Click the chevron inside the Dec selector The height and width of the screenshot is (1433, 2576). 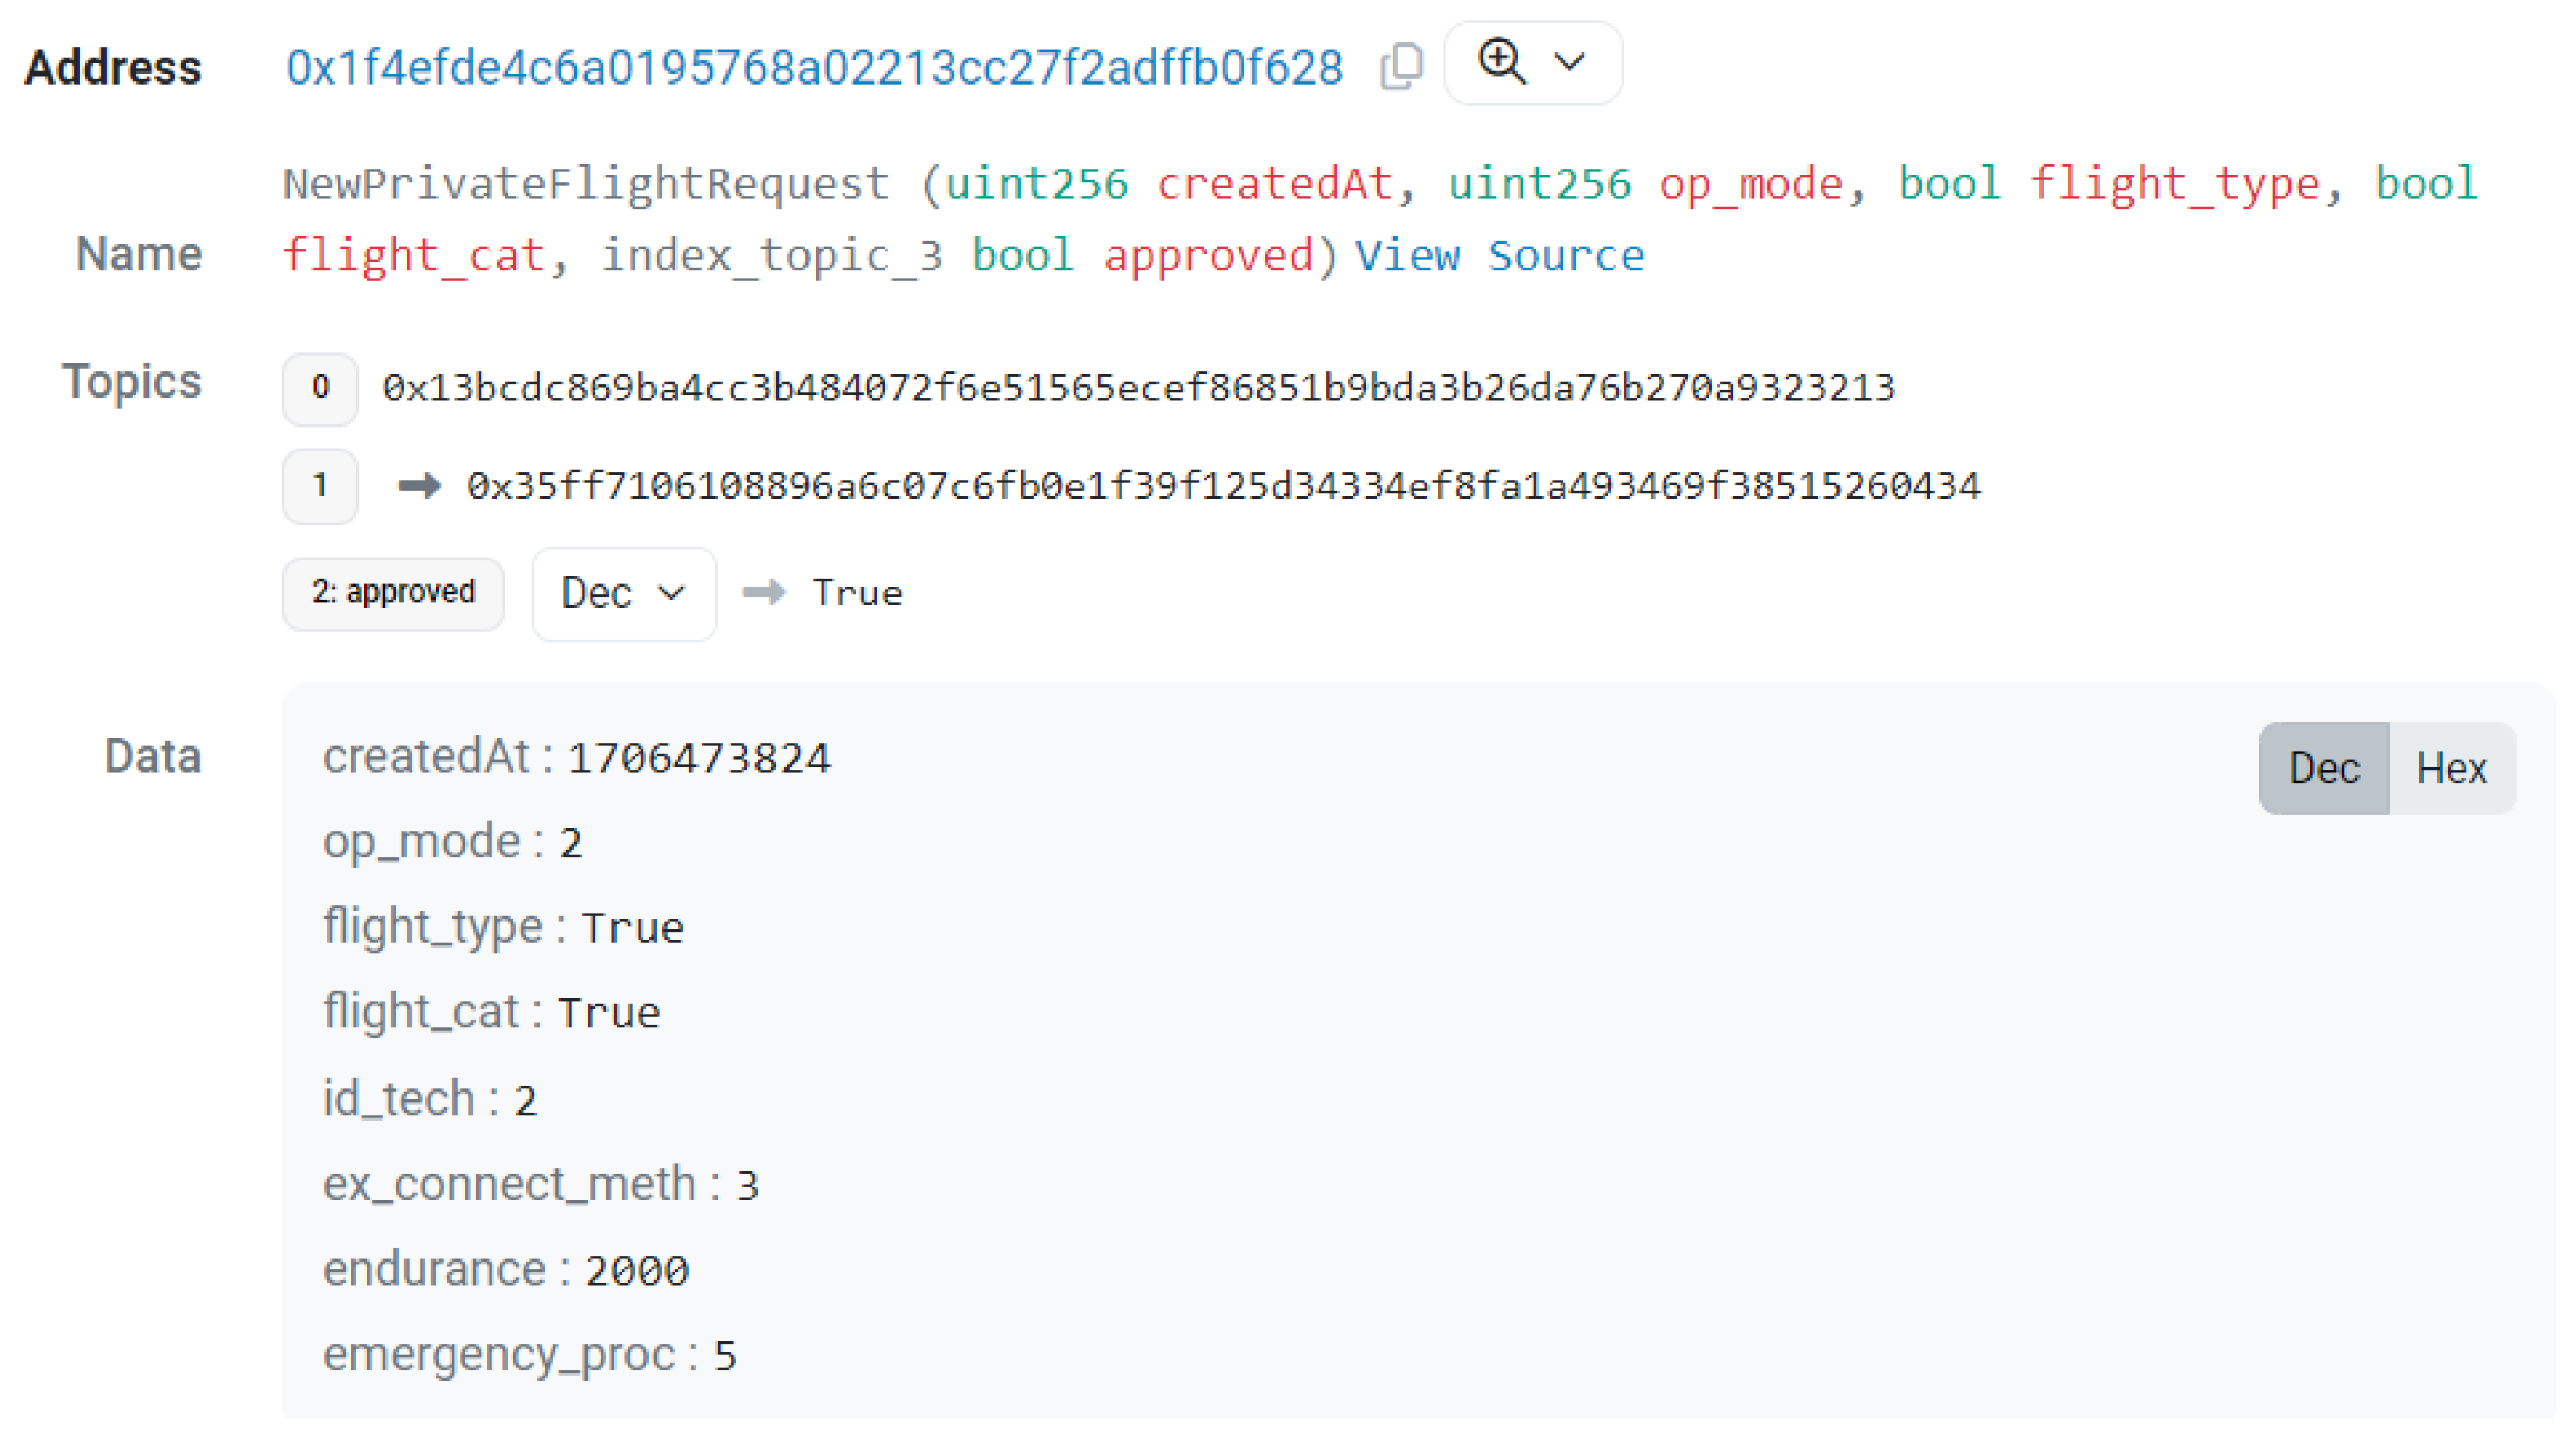point(668,591)
